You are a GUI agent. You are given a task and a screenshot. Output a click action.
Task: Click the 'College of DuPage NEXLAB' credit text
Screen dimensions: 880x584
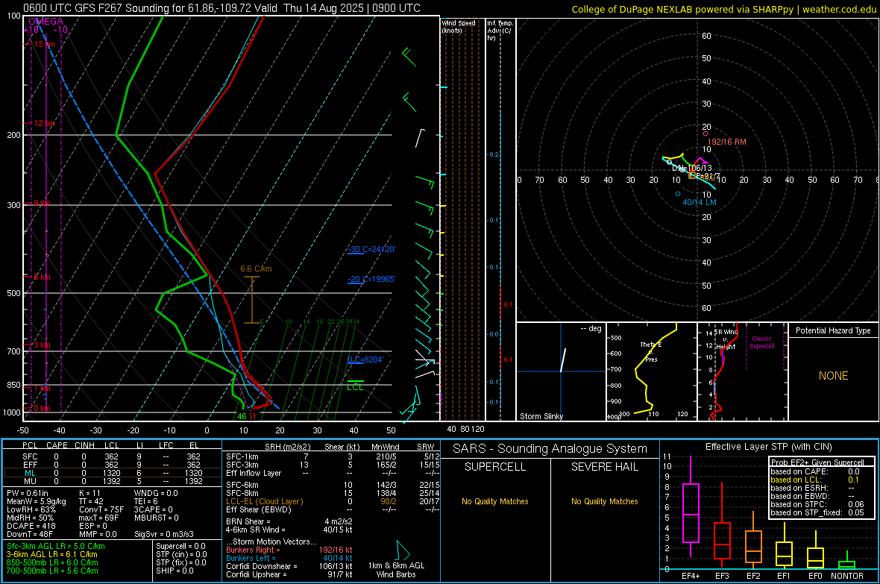[x=724, y=9]
